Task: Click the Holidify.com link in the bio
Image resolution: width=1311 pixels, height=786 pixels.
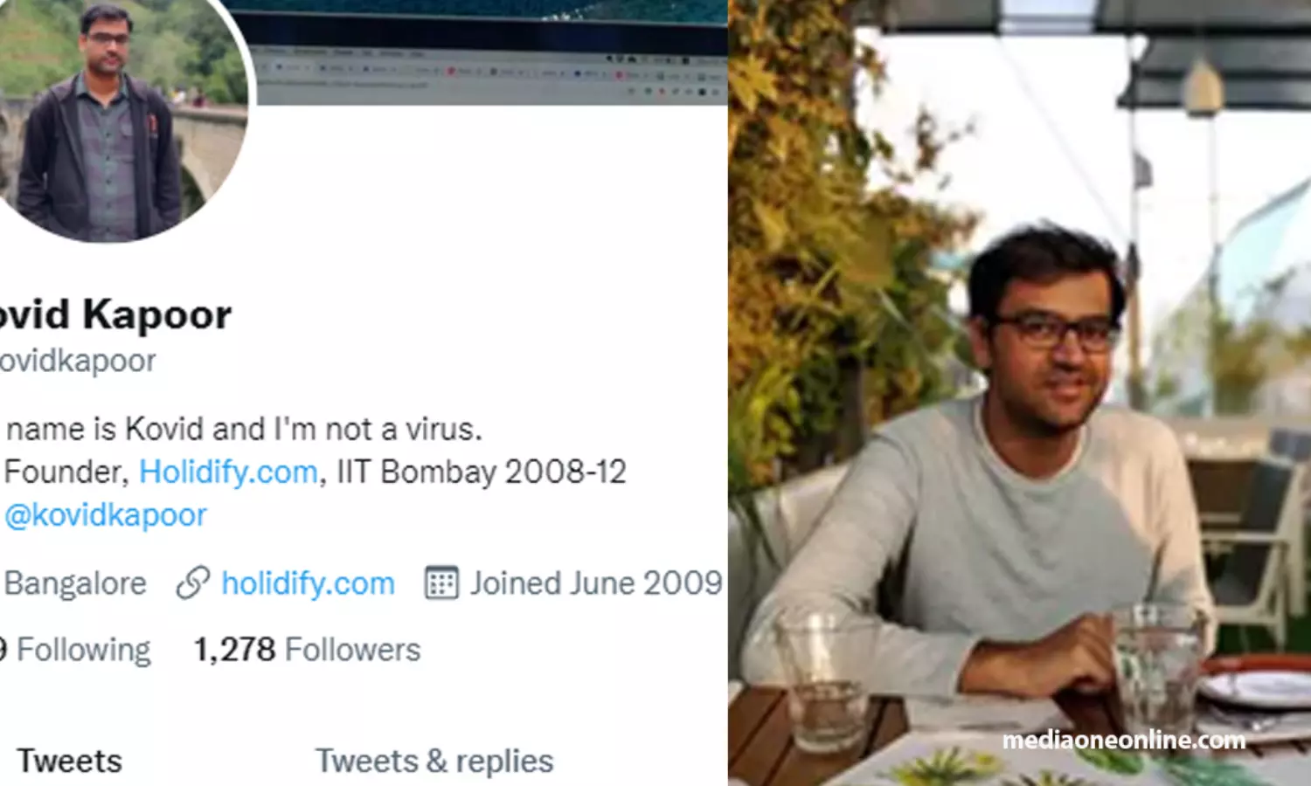Action: pyautogui.click(x=228, y=472)
